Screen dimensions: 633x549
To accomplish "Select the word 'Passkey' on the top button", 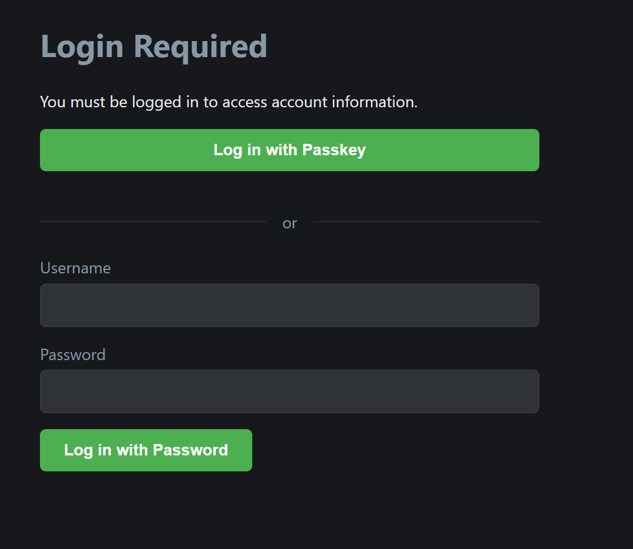I will point(334,150).
